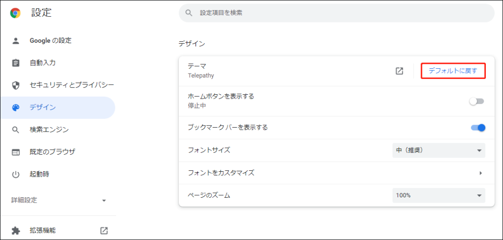Click the puzzle piece icon for 拡張機能
503x240 pixels.
[16, 230]
